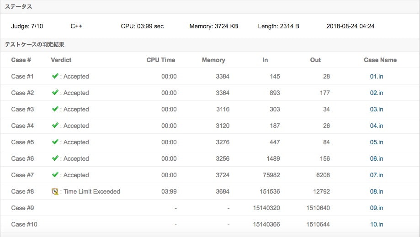Open the 02.in case file link

376,93
